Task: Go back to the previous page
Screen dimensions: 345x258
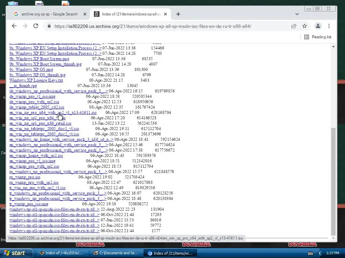Action: click(14, 26)
